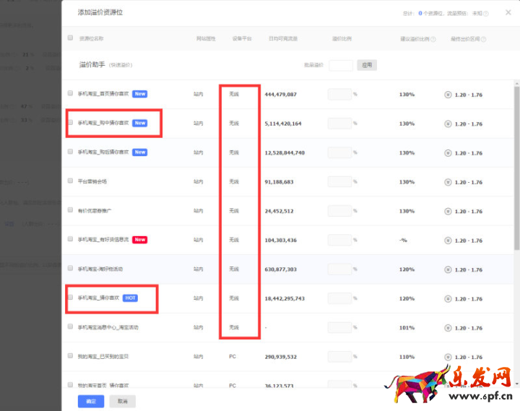The image size is (520, 411).
Task: Click the blue 确定 button
Action: click(91, 400)
